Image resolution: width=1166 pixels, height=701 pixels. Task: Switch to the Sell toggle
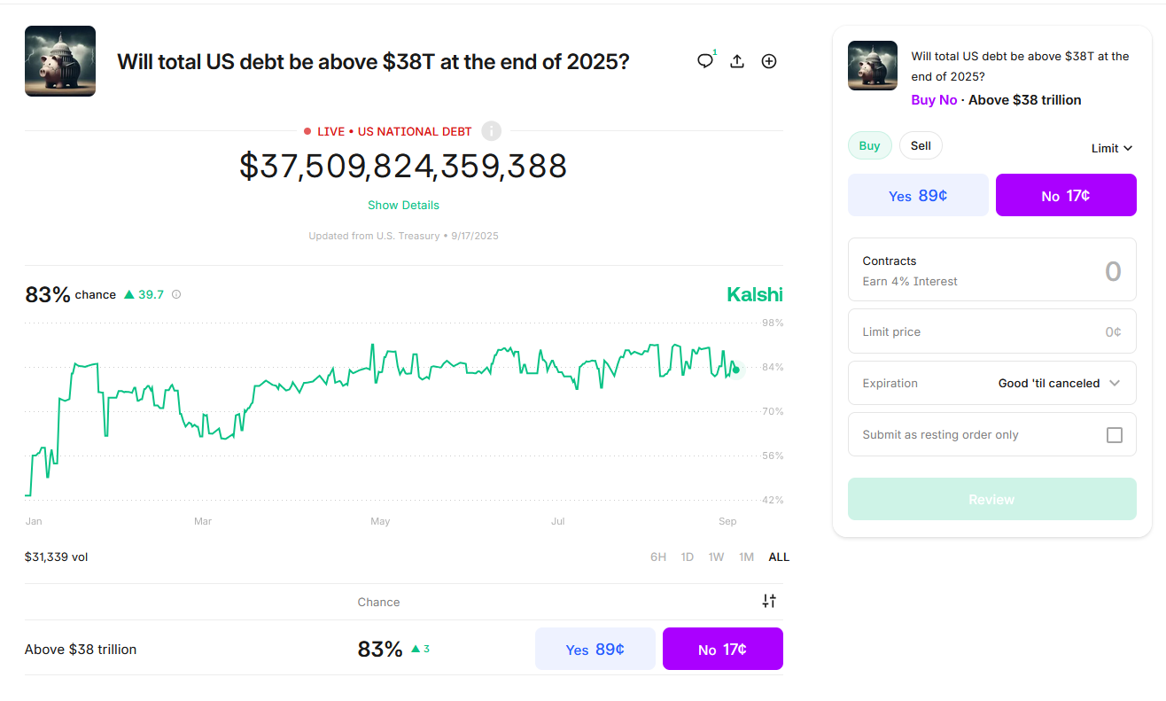tap(921, 145)
